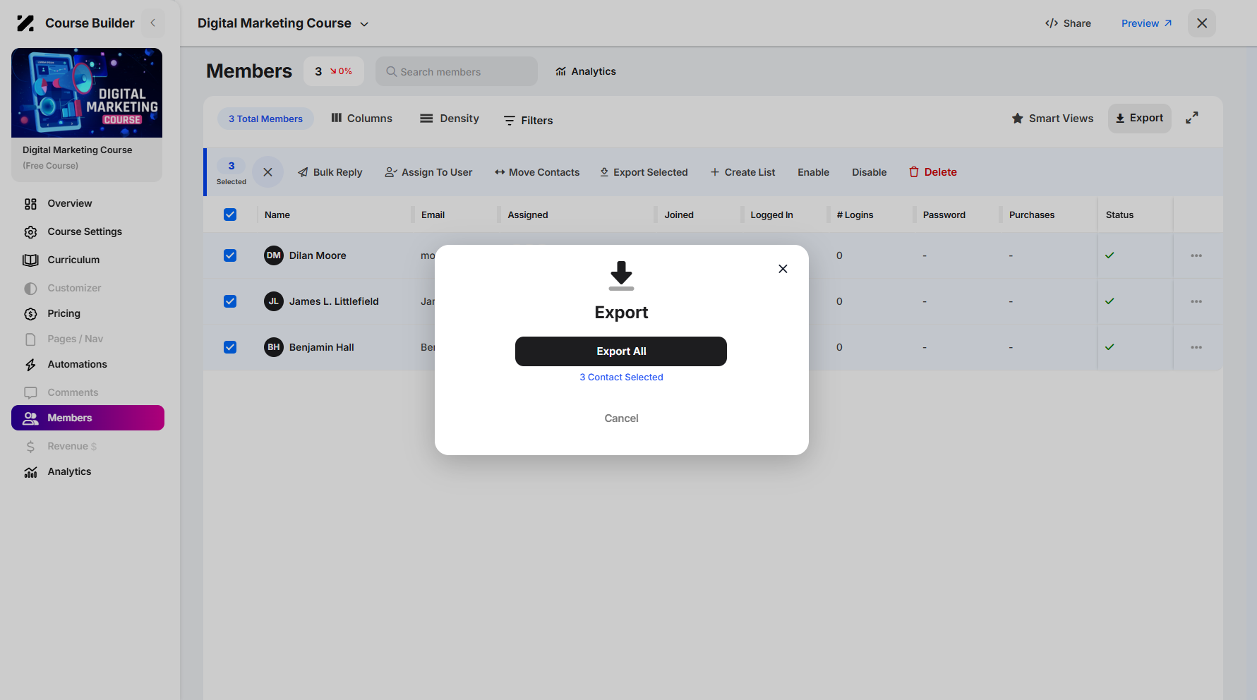The width and height of the screenshot is (1257, 700).
Task: Click the 3 Contact Selected link
Action: pos(621,378)
